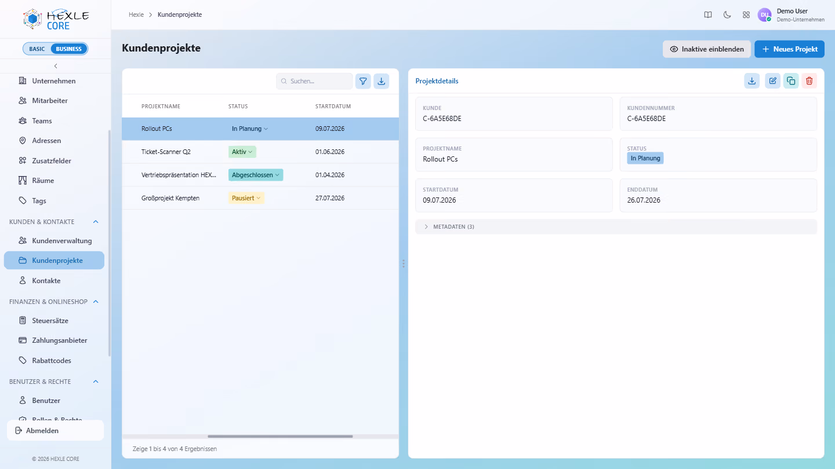Open the In Planung status dropdown
Screen dimensions: 835x469
coord(250,129)
